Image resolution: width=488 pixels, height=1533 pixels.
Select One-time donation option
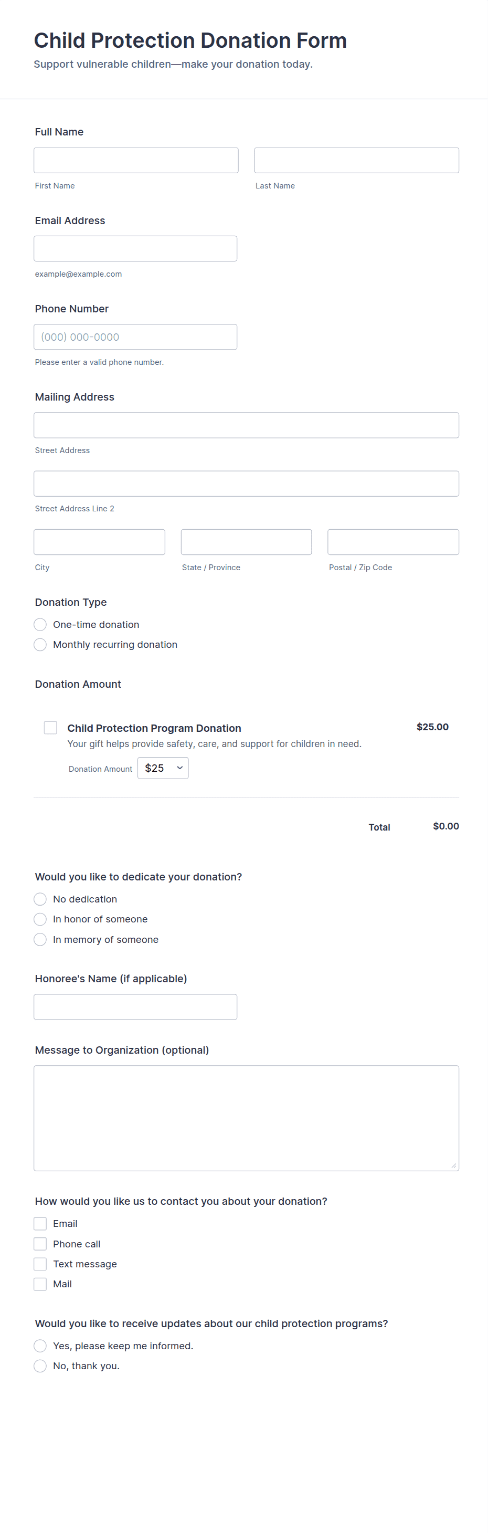pyautogui.click(x=40, y=624)
